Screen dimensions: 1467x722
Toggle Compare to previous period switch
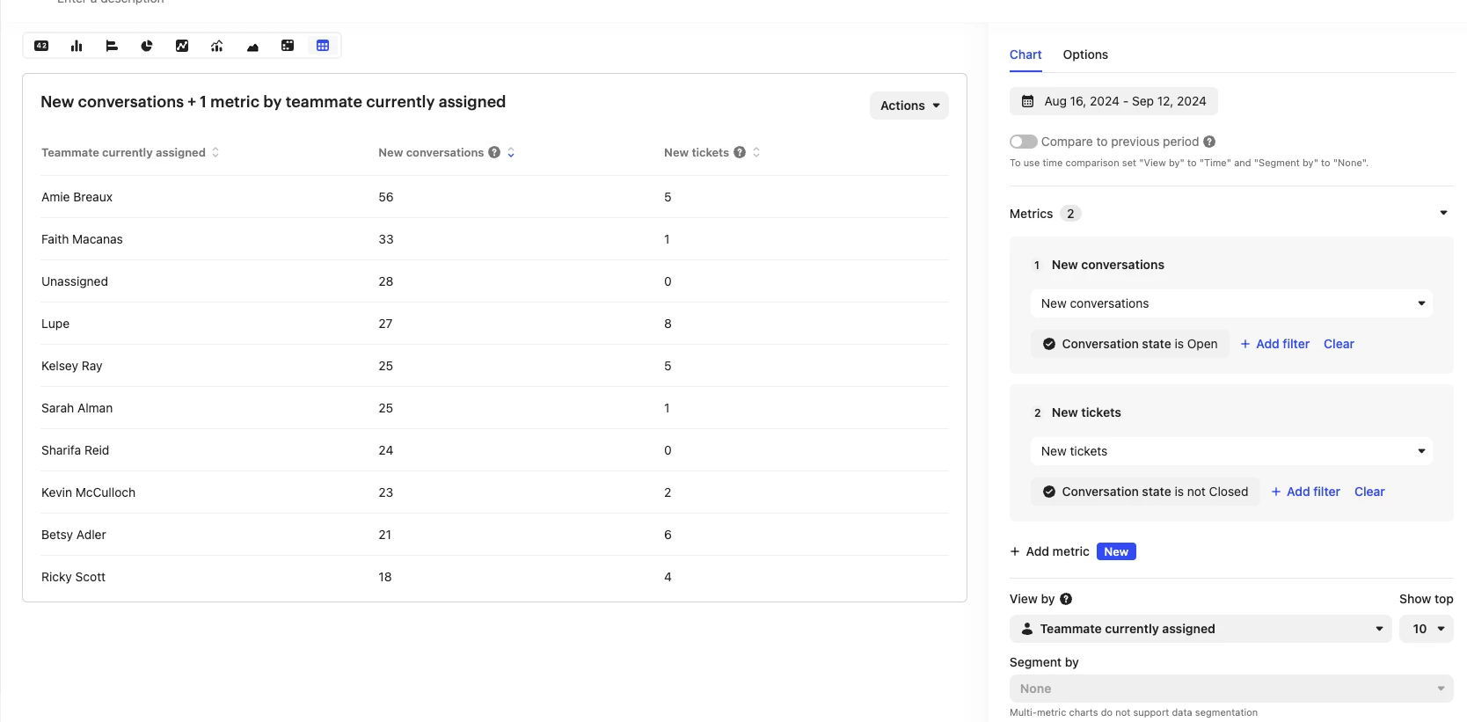tap(1024, 142)
